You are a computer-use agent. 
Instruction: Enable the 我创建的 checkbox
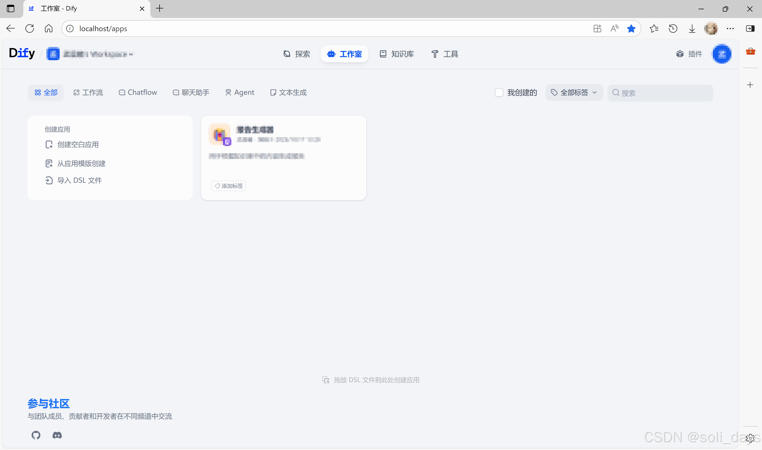[x=499, y=92]
